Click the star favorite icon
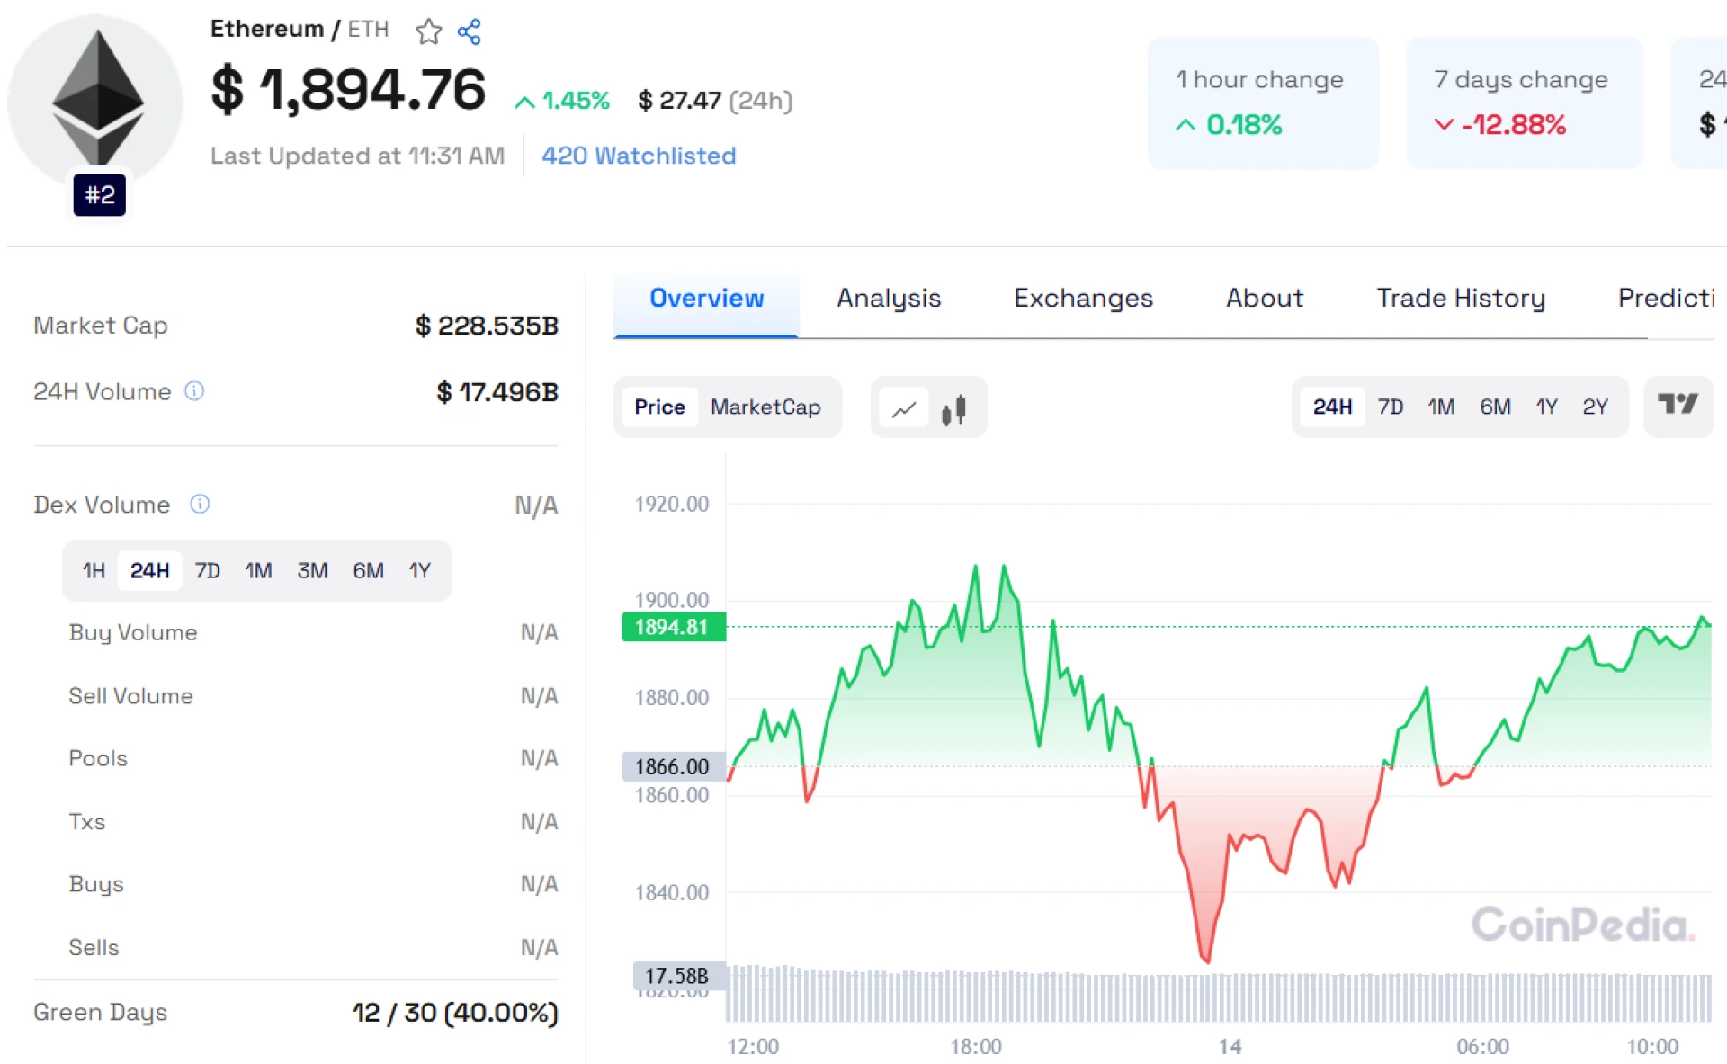Viewport: 1727px width, 1064px height. (428, 32)
